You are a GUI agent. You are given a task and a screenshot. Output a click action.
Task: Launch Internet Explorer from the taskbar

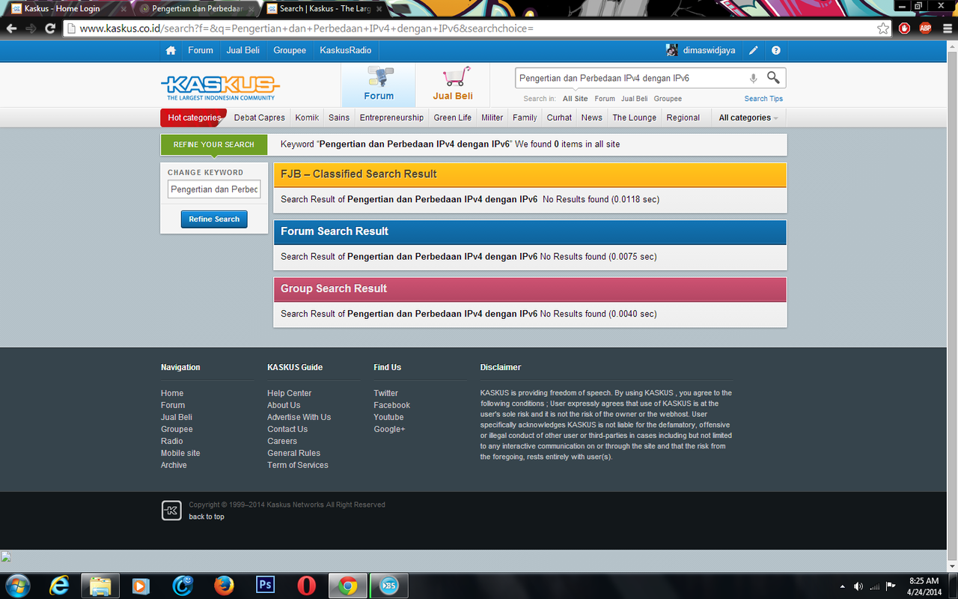59,586
